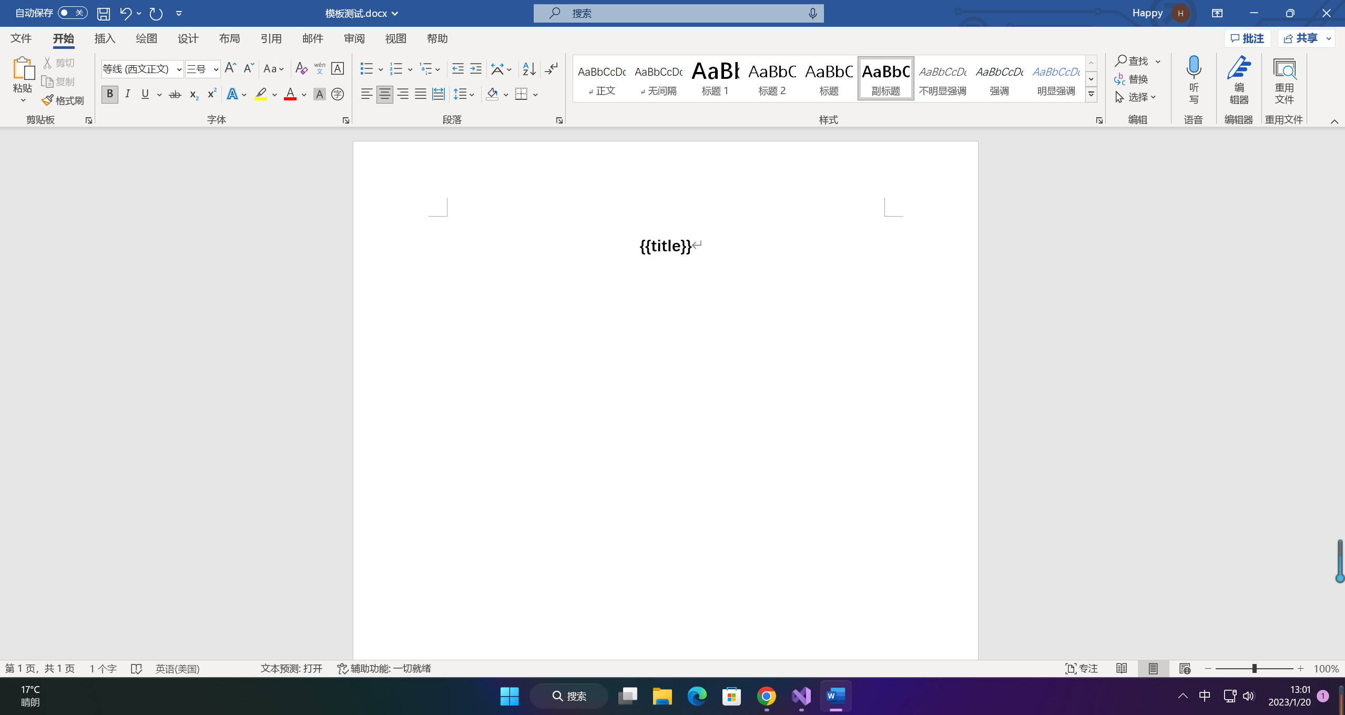Screen dimensions: 1345x715
Task: Click Find (查找) in editing group
Action: [1132, 61]
